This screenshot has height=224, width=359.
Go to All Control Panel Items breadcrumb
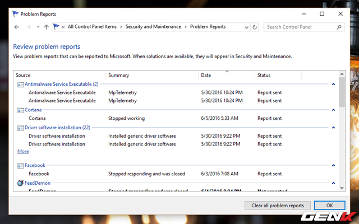(93, 27)
